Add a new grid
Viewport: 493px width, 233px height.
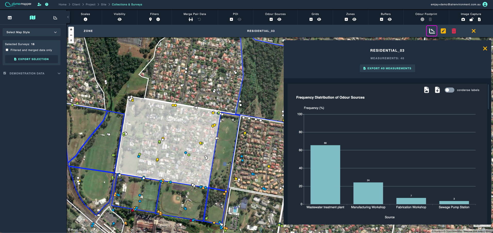coord(311,19)
